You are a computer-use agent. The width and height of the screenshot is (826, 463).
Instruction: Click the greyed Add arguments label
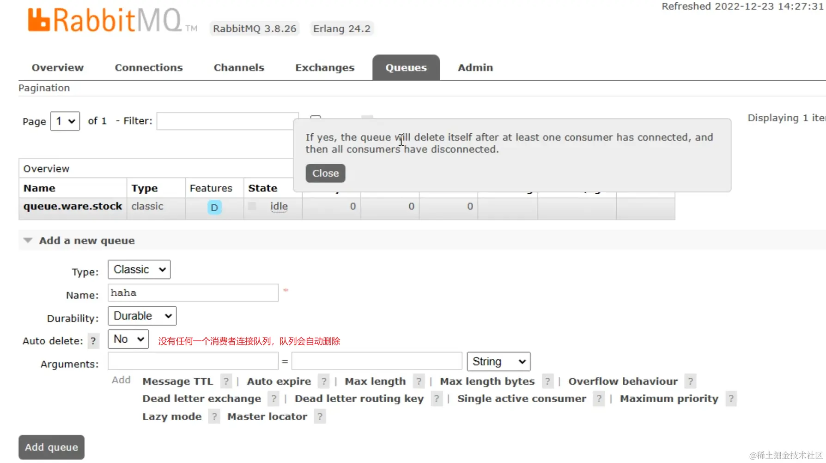pyautogui.click(x=121, y=380)
